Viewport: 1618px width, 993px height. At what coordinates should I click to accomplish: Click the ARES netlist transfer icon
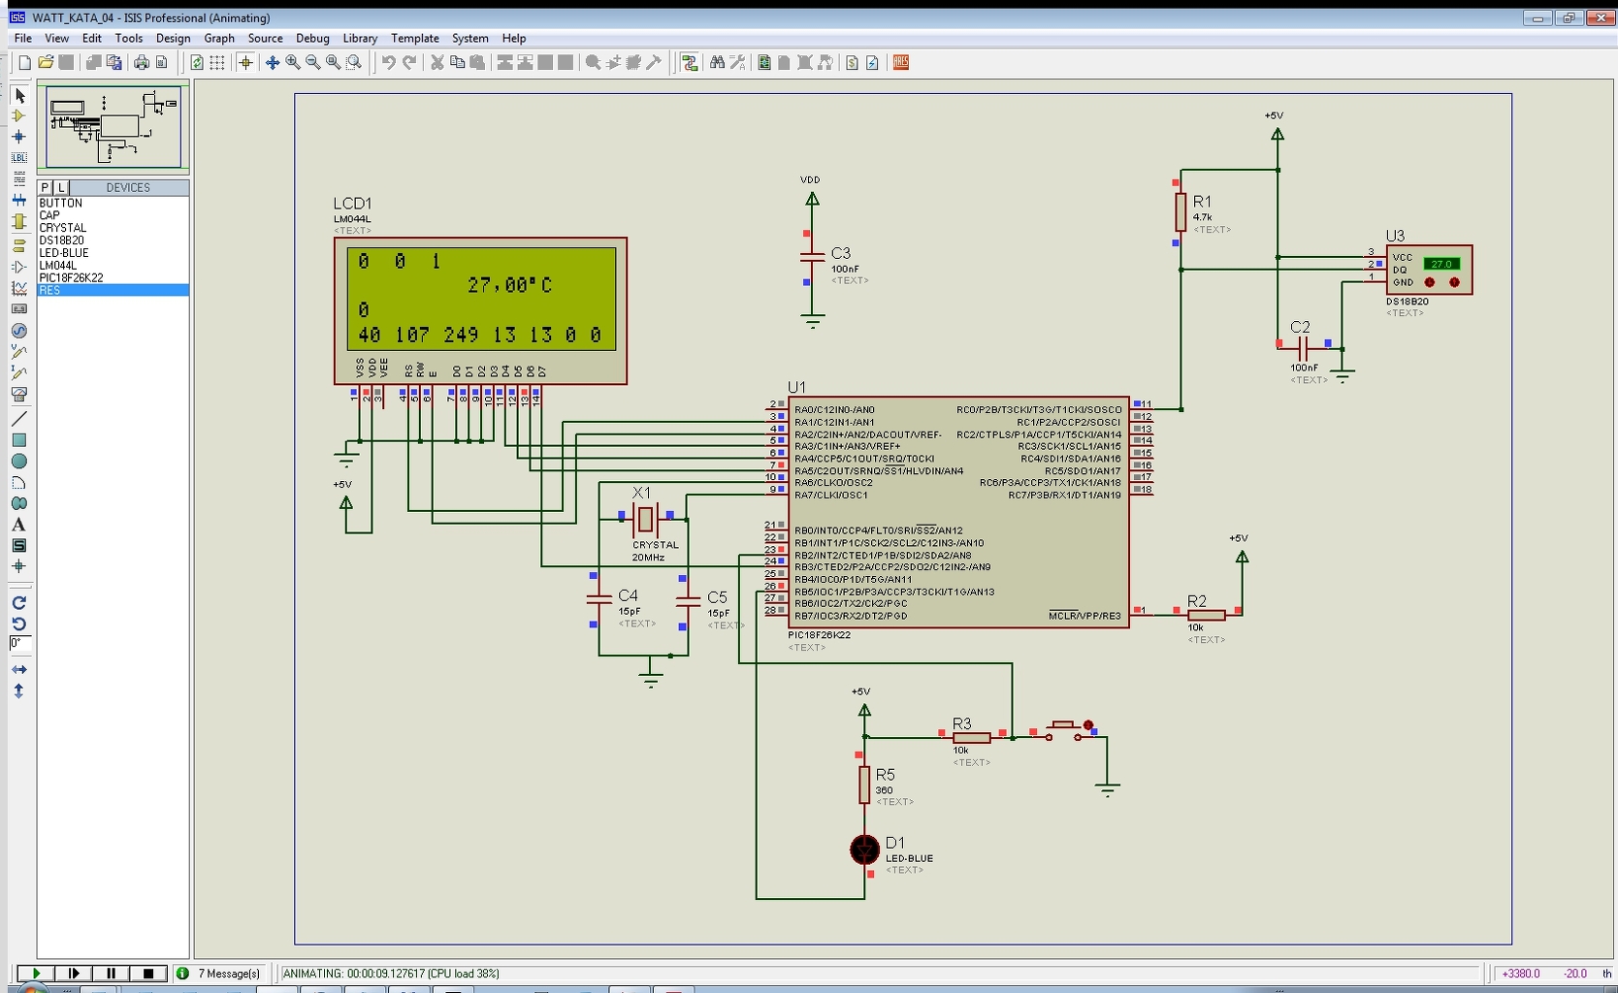click(x=901, y=62)
